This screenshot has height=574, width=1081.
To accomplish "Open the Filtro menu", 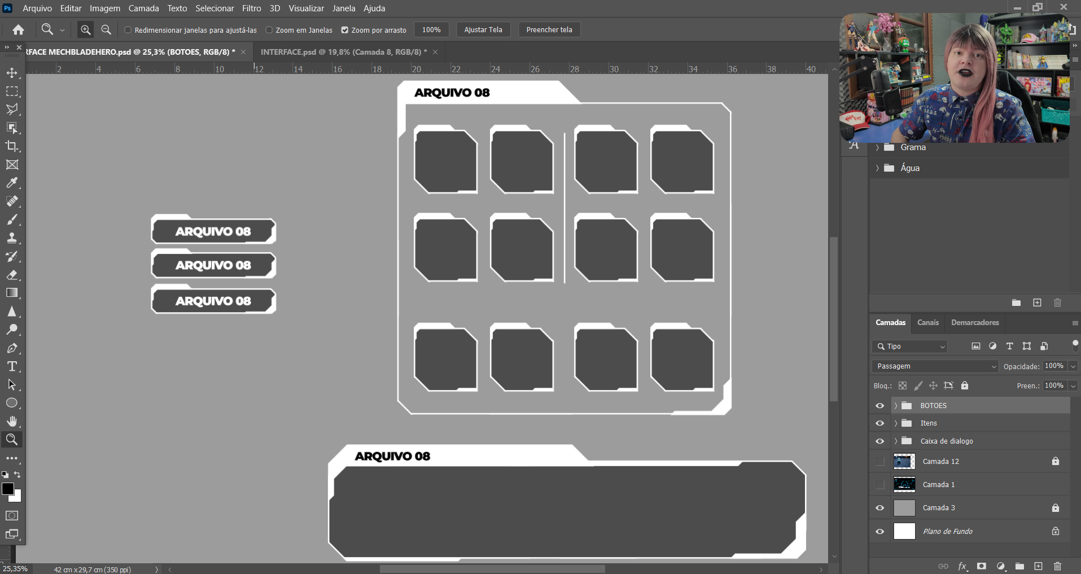I will 251,8.
